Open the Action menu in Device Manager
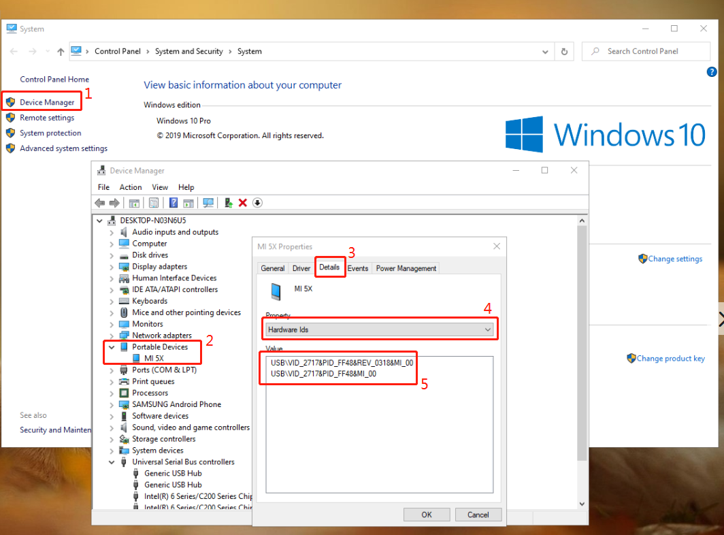724x535 pixels. (x=131, y=187)
